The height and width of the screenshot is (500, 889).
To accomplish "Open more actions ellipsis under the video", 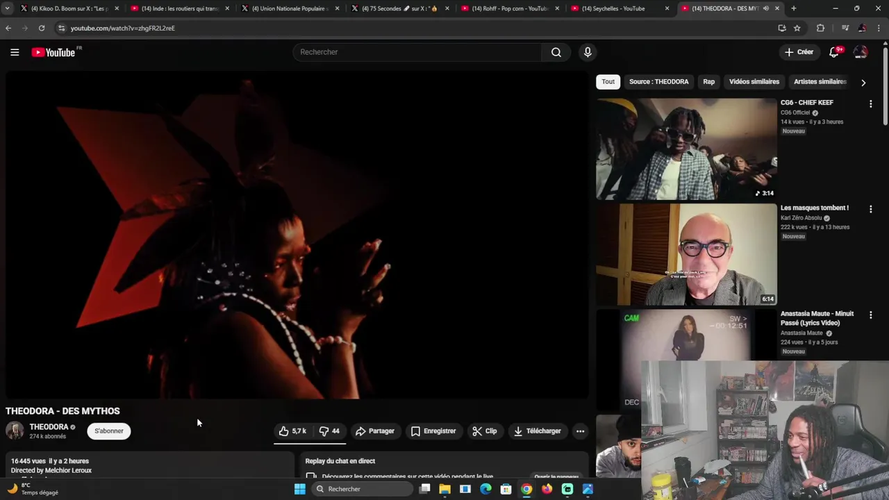I will point(581,431).
